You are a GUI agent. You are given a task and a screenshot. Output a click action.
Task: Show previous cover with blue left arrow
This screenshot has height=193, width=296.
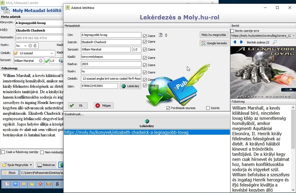pyautogui.click(x=235, y=42)
